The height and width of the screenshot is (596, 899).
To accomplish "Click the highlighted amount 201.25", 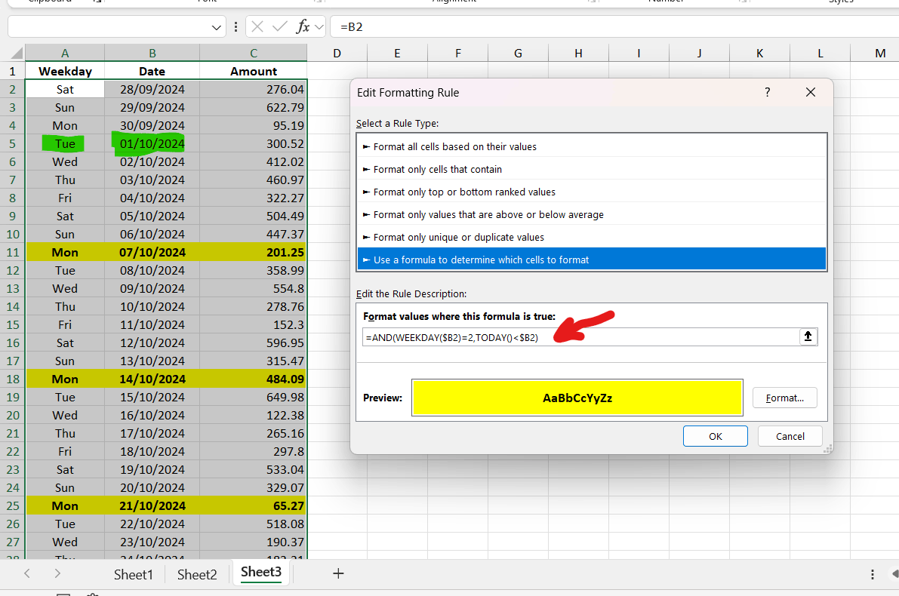I will pos(254,252).
